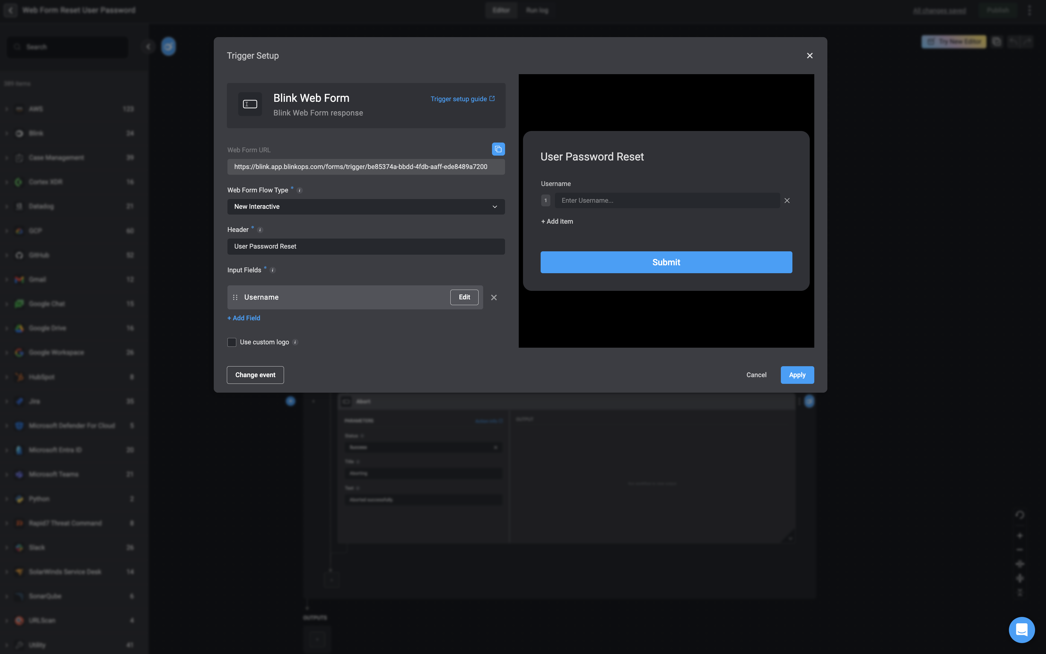
Task: Edit the Username input field
Action: 464,297
